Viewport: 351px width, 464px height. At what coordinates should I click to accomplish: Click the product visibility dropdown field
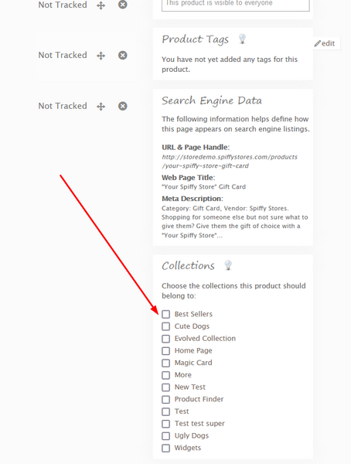(x=236, y=5)
